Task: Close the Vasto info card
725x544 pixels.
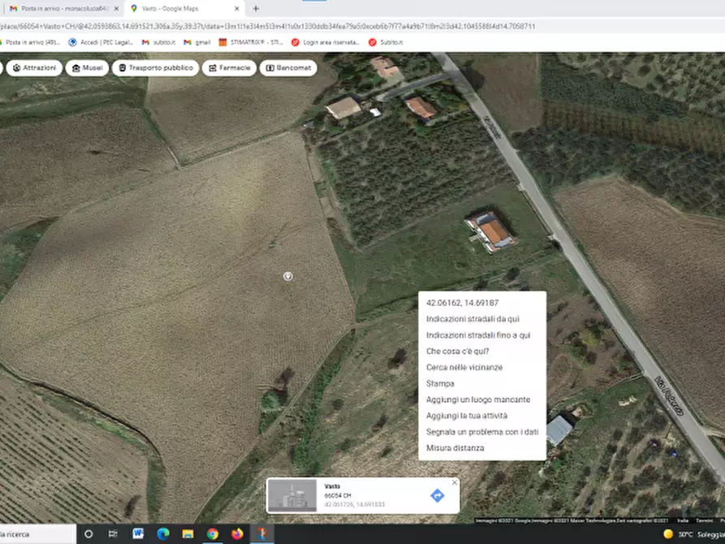Action: click(454, 481)
